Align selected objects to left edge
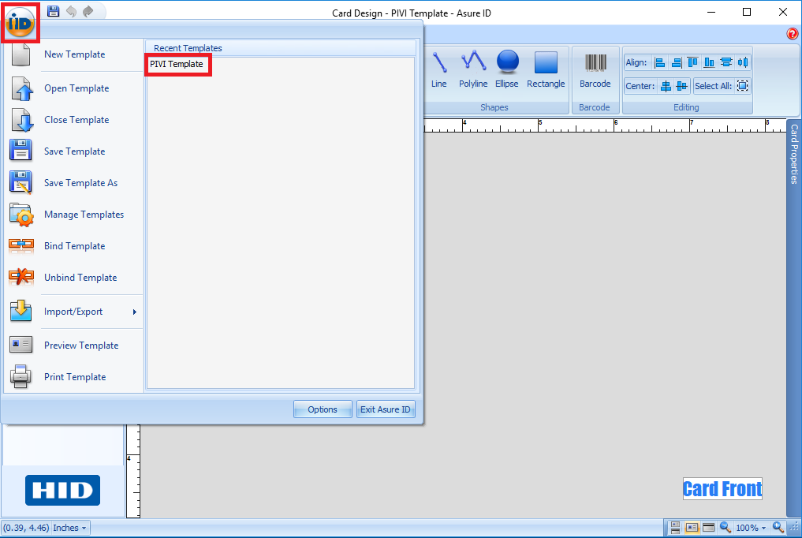Viewport: 802px width, 538px height. pyautogui.click(x=660, y=62)
